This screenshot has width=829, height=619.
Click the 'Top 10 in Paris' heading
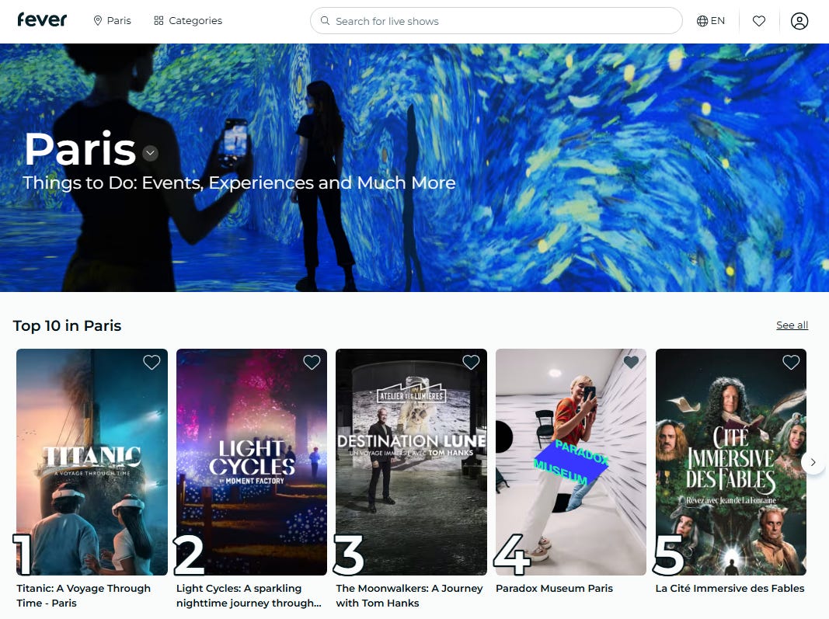pyautogui.click(x=67, y=325)
